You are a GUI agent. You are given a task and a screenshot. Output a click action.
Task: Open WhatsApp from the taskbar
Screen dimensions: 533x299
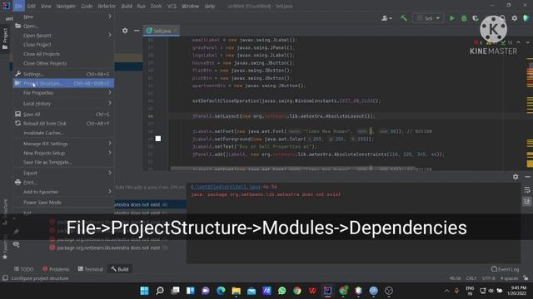tap(281, 291)
